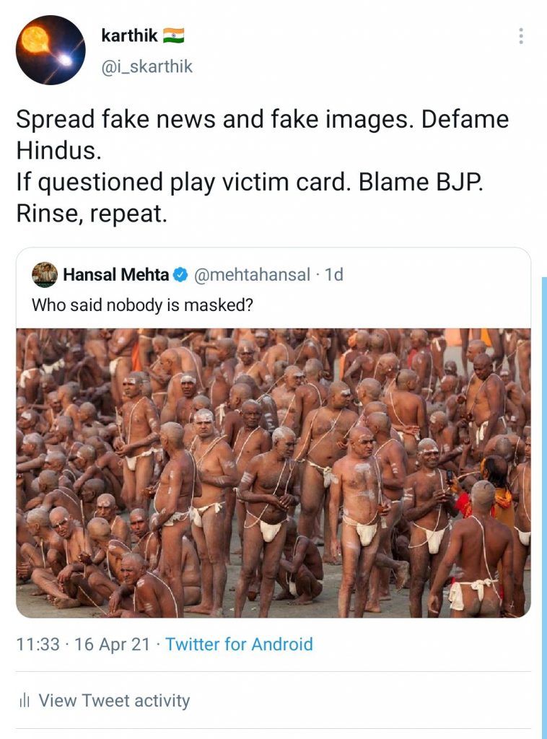Click the main tweet text about fake news
547x739 pixels.
click(262, 120)
